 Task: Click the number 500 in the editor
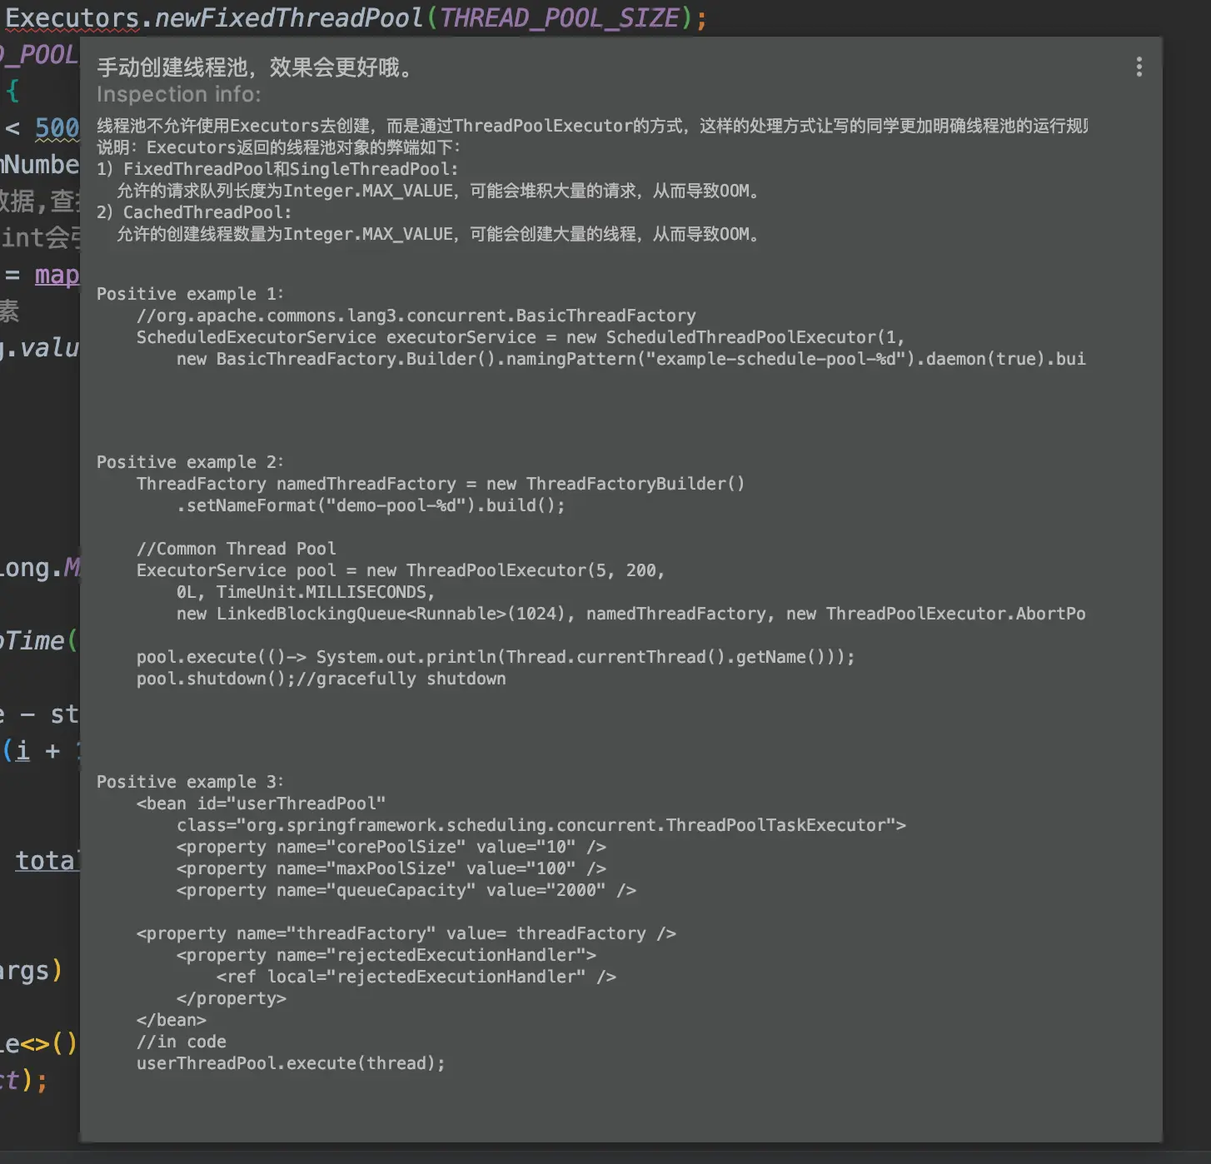pos(57,127)
